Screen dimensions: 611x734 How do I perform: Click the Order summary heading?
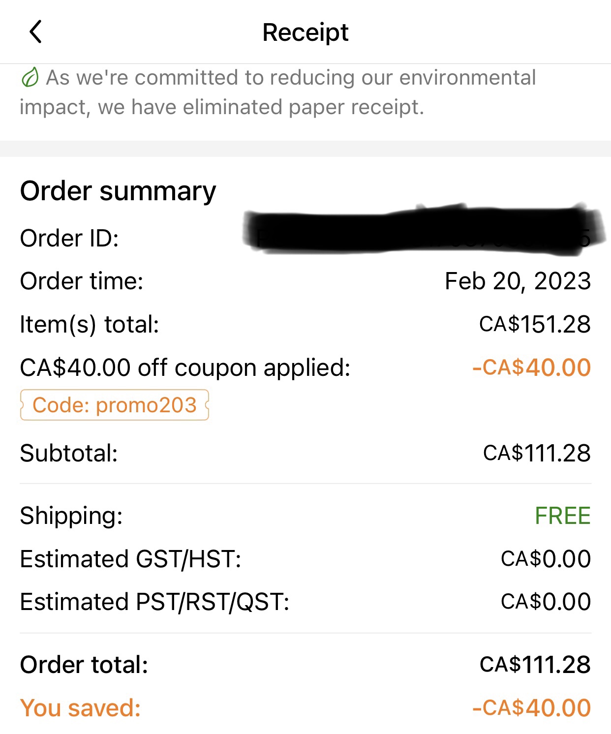[x=118, y=191]
